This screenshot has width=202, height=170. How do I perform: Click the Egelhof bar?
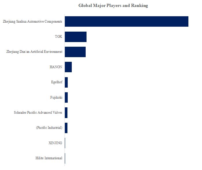[x=66, y=82]
